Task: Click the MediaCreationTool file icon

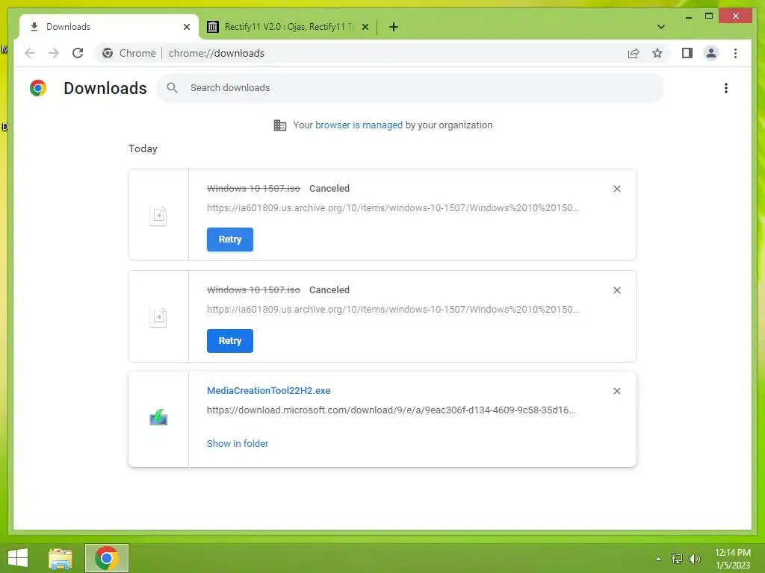Action: pos(158,418)
